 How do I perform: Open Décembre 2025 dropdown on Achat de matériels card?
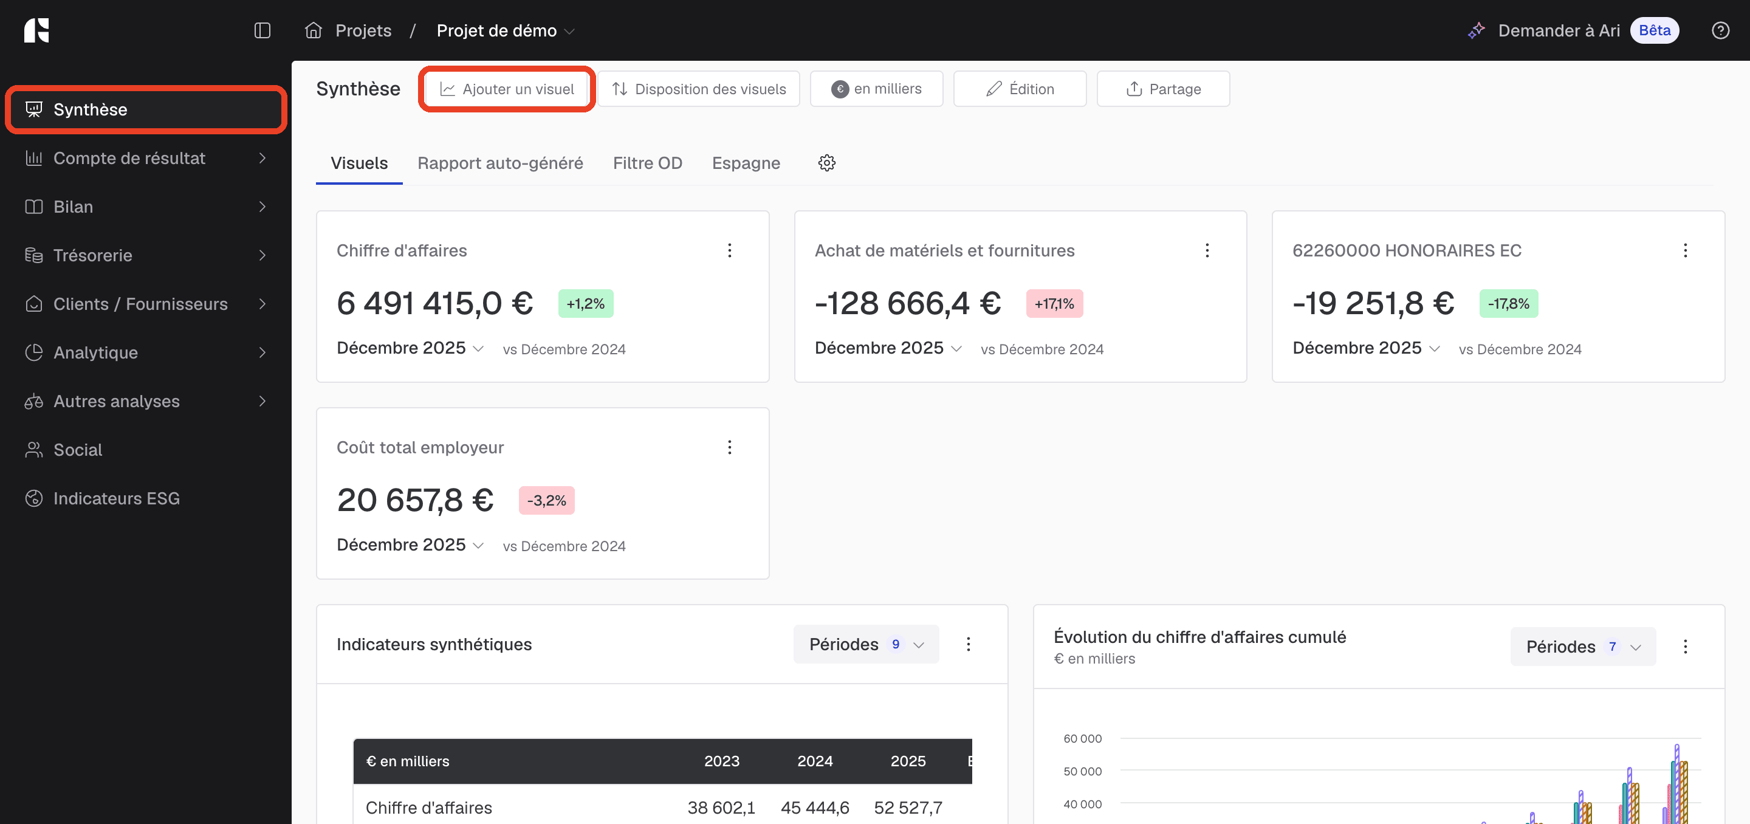click(888, 348)
